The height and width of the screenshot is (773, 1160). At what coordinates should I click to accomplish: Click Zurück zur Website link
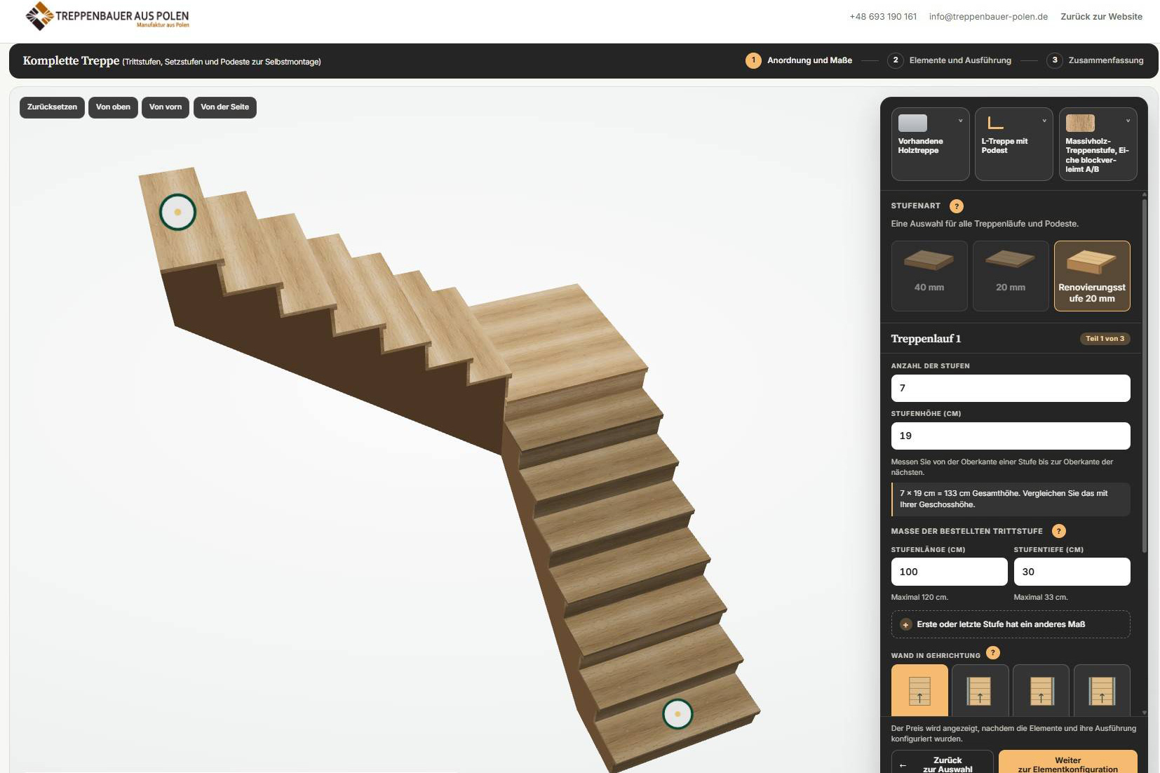point(1101,17)
